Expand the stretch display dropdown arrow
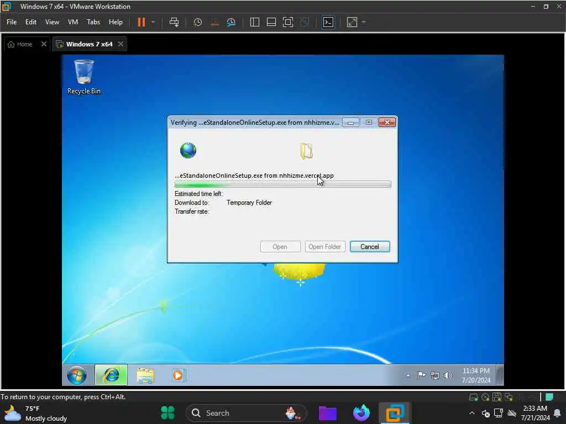This screenshot has height=424, width=566. [364, 22]
